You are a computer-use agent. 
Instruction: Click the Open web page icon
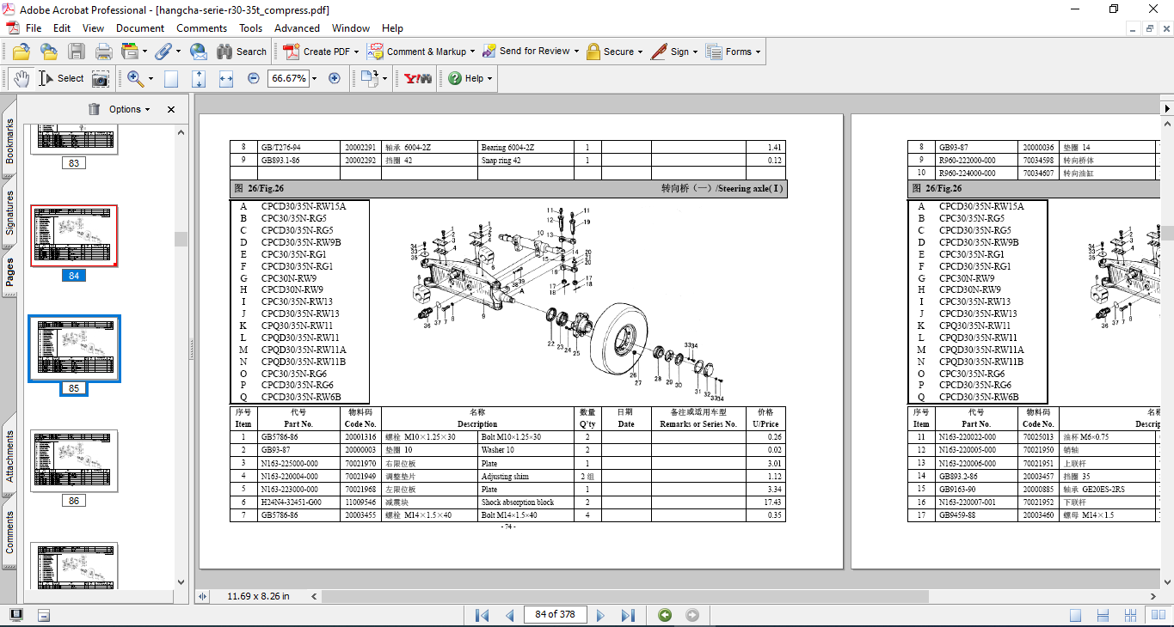pyautogui.click(x=48, y=52)
